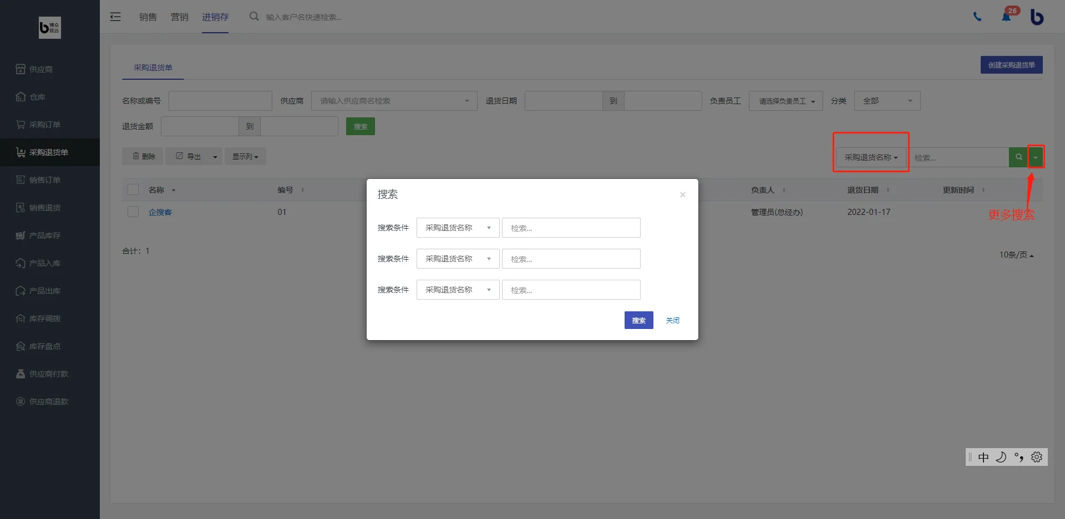Click the 名称或编号 input field
This screenshot has height=519, width=1065.
pyautogui.click(x=220, y=101)
